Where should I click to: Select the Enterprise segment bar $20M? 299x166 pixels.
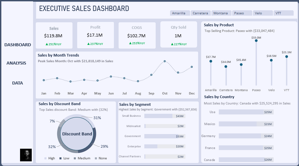click(x=151, y=146)
